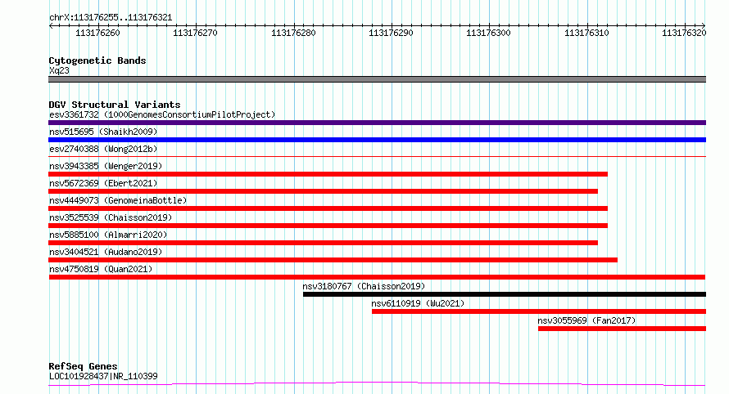Image resolution: width=729 pixels, height=394 pixels.
Task: Click the RefSeq Genes track title
Action: point(83,366)
